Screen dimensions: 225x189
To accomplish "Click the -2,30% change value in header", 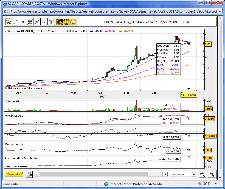I will coord(173,22).
